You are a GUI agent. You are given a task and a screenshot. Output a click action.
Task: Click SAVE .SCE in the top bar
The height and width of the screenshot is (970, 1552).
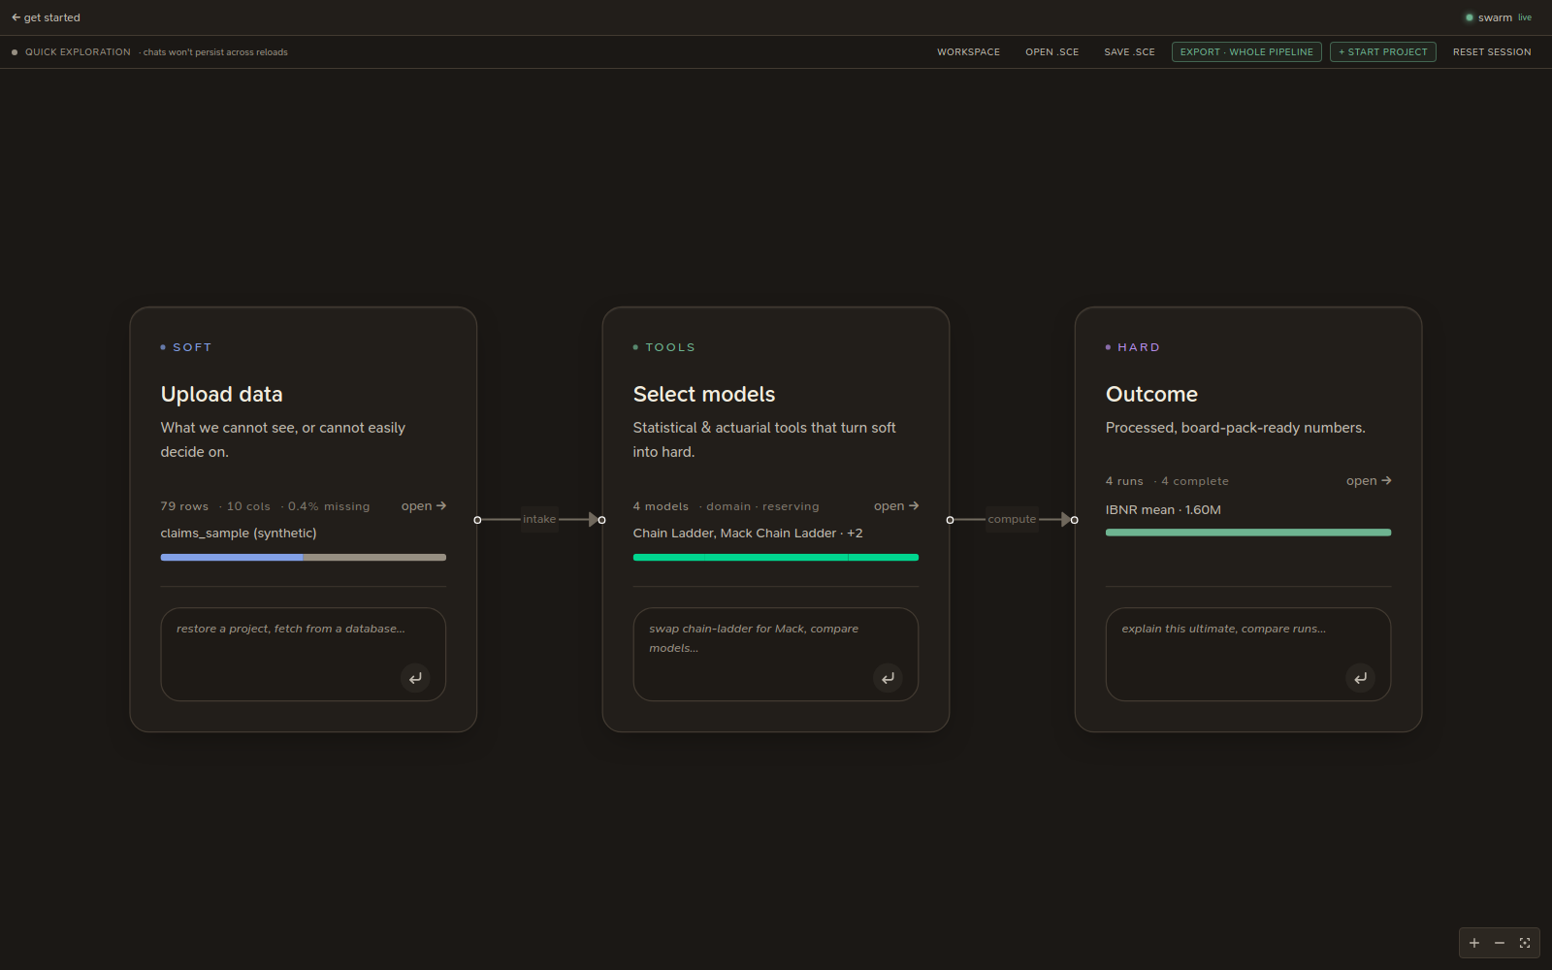point(1129,52)
